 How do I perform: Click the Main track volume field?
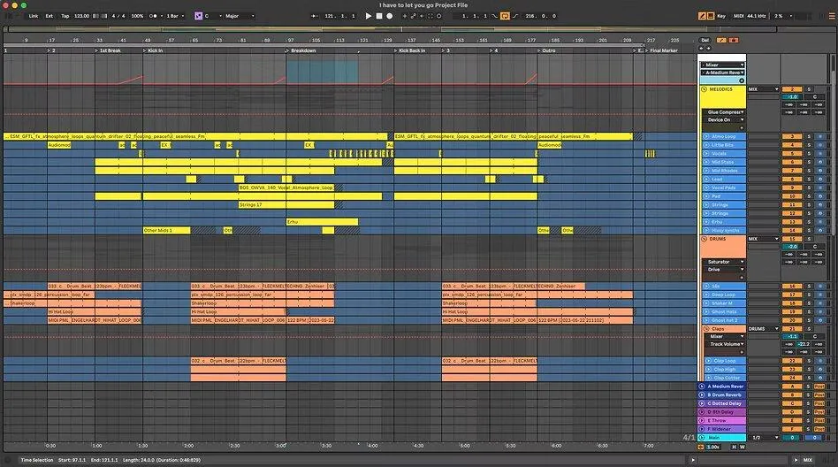point(791,437)
